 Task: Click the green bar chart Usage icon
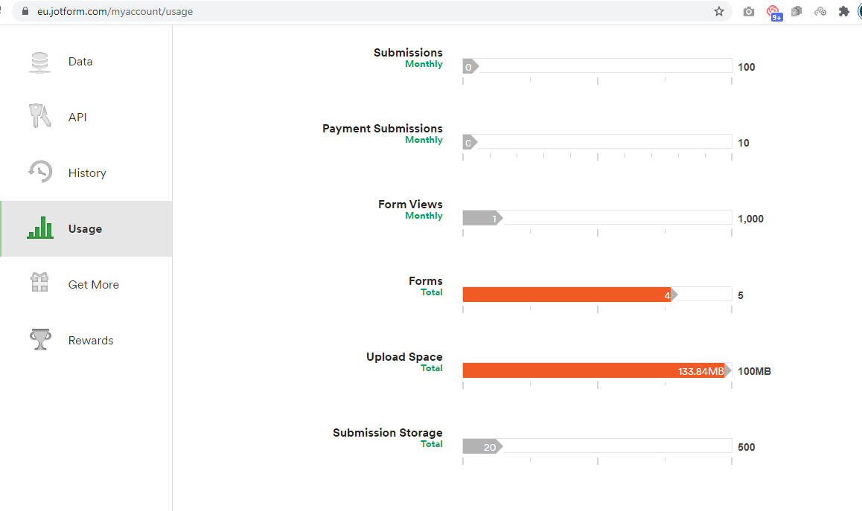(39, 228)
